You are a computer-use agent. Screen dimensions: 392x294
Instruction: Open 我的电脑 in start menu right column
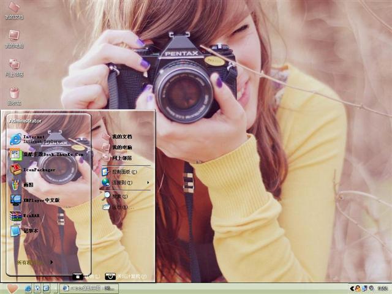tap(118, 147)
